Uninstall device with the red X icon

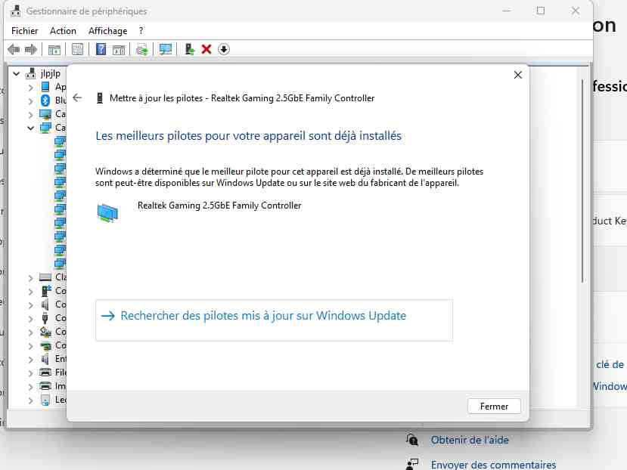tap(206, 50)
